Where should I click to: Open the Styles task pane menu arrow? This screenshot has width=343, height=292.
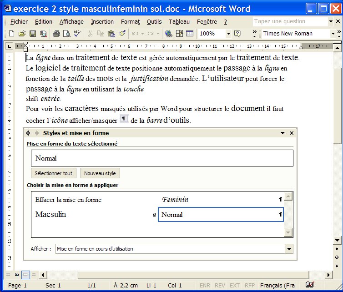pos(282,133)
